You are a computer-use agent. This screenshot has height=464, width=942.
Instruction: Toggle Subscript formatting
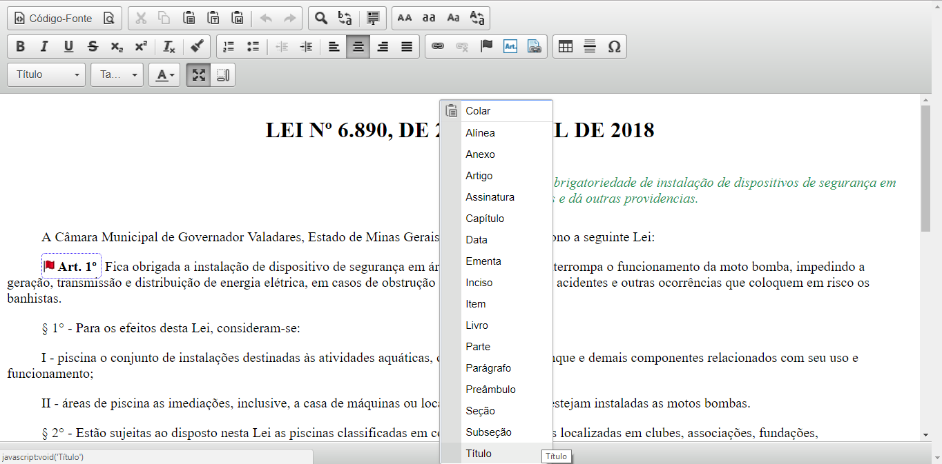coord(117,47)
